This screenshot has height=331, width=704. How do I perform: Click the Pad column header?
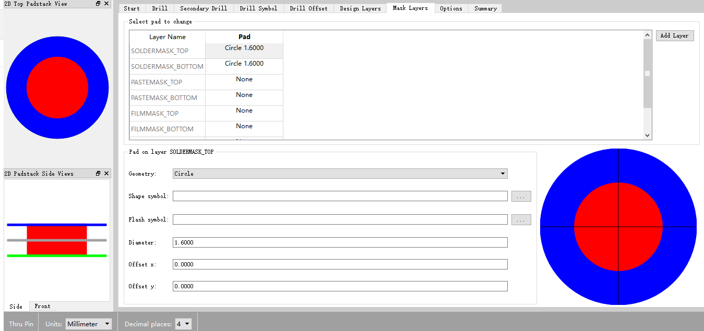pyautogui.click(x=244, y=37)
